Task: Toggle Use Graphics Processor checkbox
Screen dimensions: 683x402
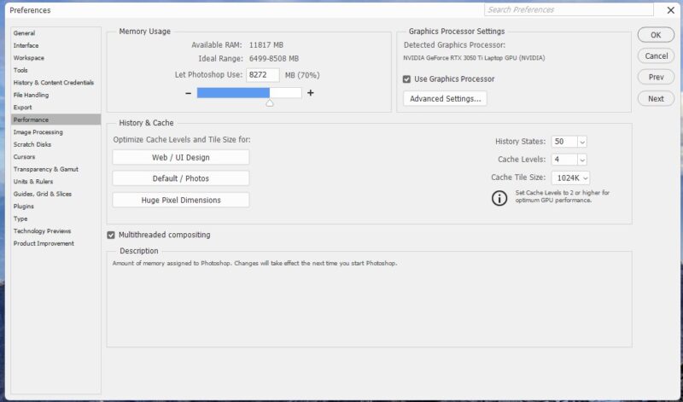Action: pos(407,79)
